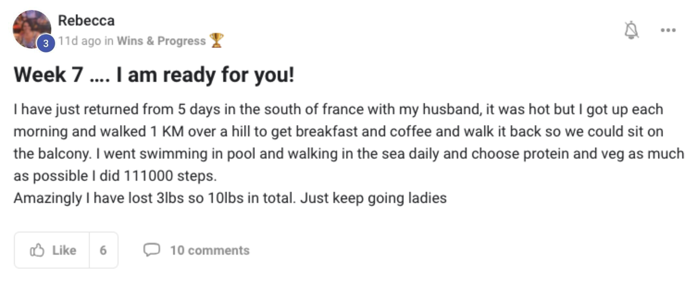Screen dimensions: 695x298
Task: Click the trophy icon beside Wins & Progress
Action: pos(217,40)
